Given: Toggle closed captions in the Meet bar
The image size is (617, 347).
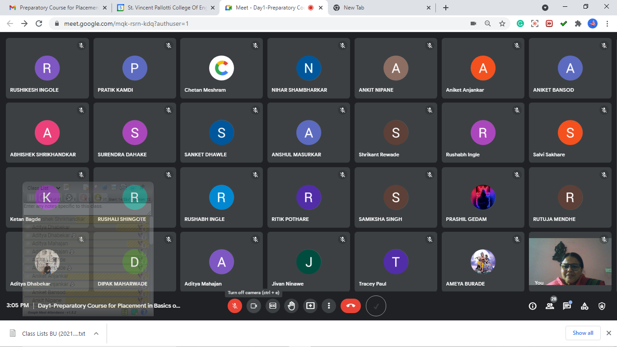Looking at the screenshot, I should (x=273, y=306).
